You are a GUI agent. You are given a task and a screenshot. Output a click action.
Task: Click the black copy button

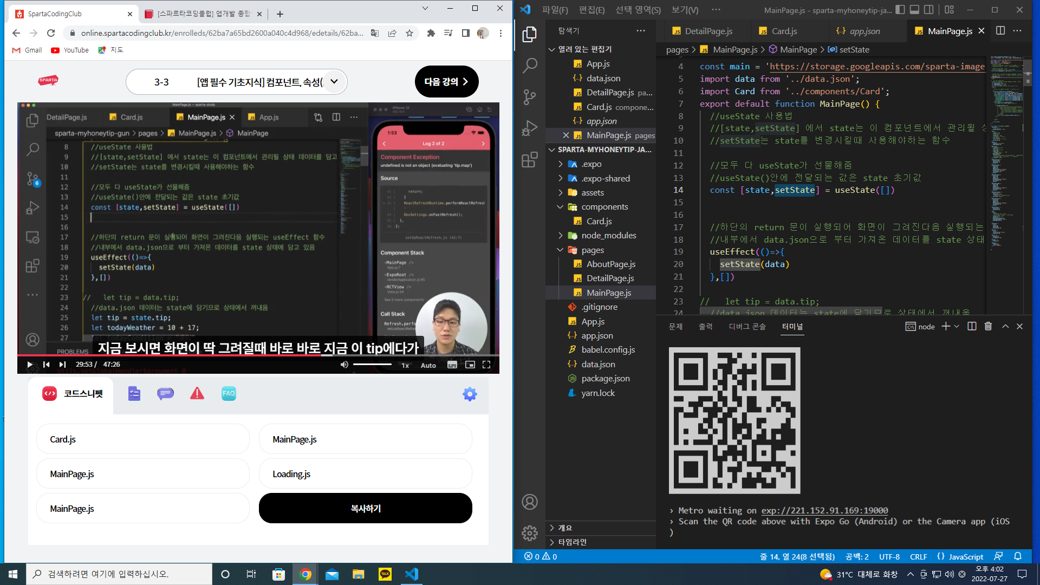click(x=366, y=508)
